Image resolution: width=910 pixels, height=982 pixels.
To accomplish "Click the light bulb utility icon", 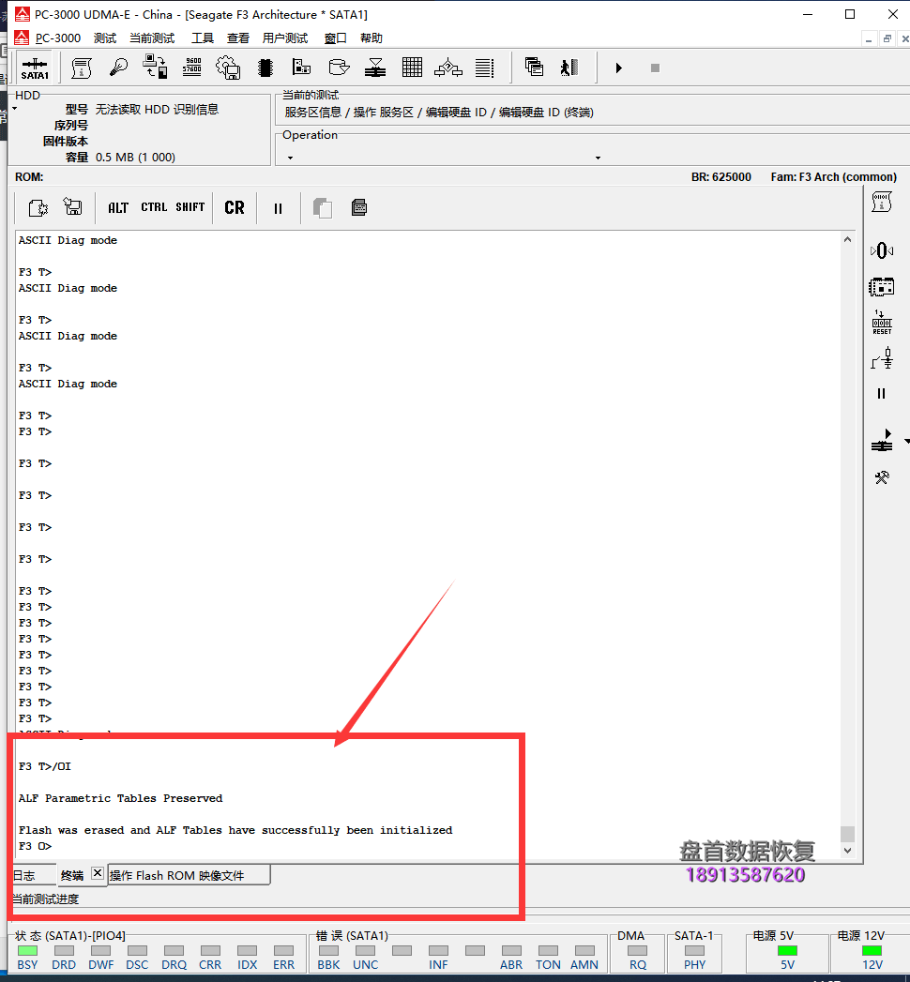I will coord(118,67).
